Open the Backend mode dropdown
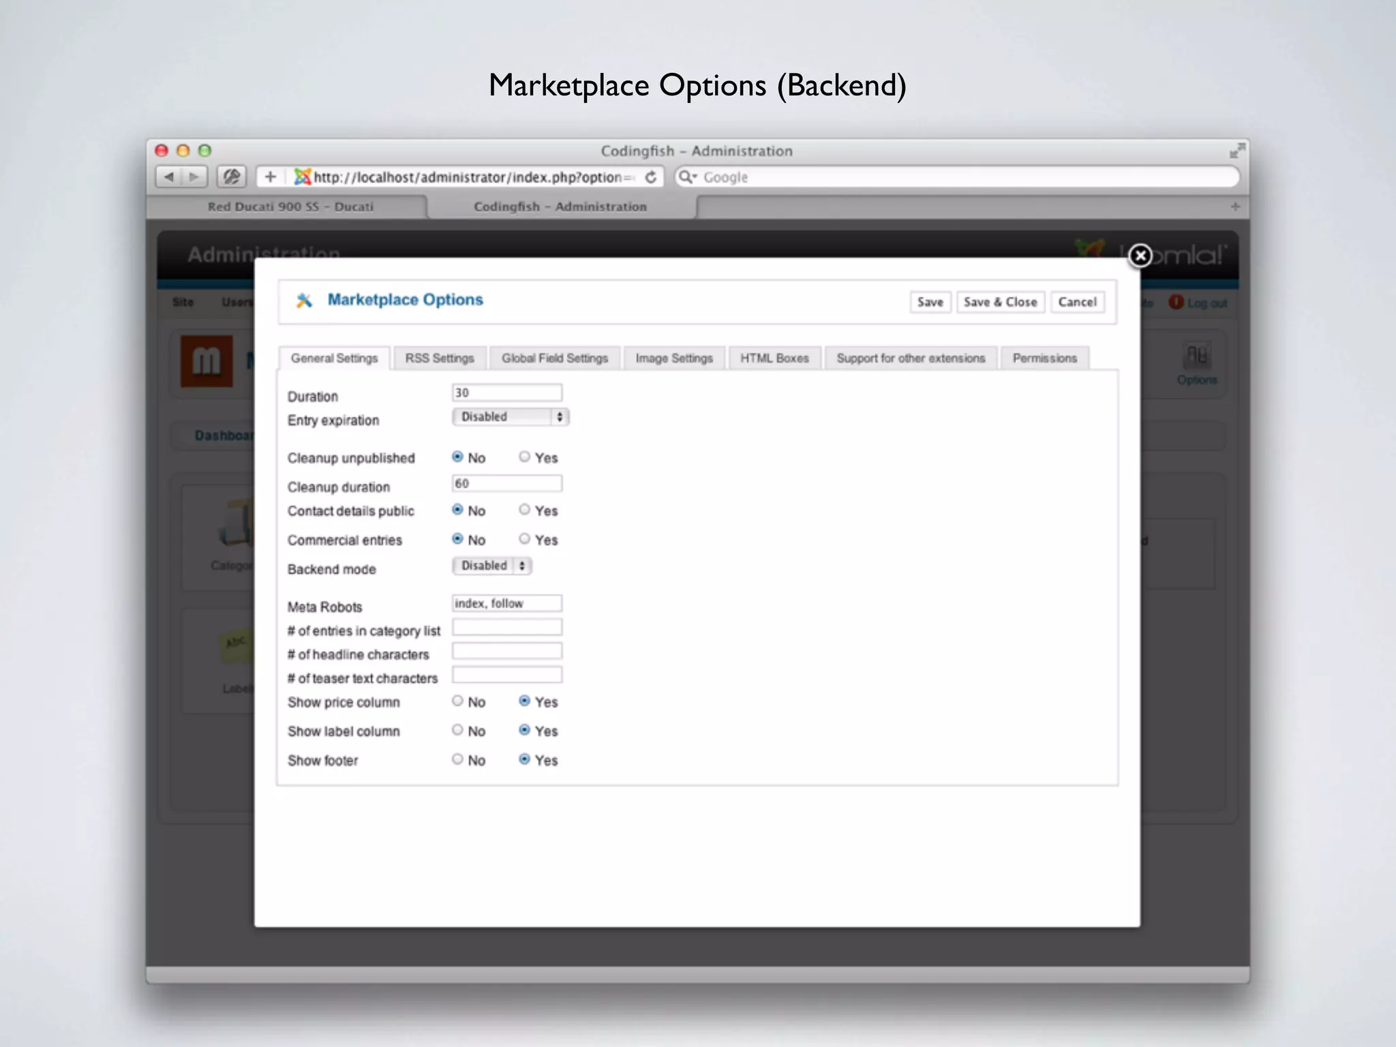The image size is (1396, 1047). pyautogui.click(x=492, y=566)
